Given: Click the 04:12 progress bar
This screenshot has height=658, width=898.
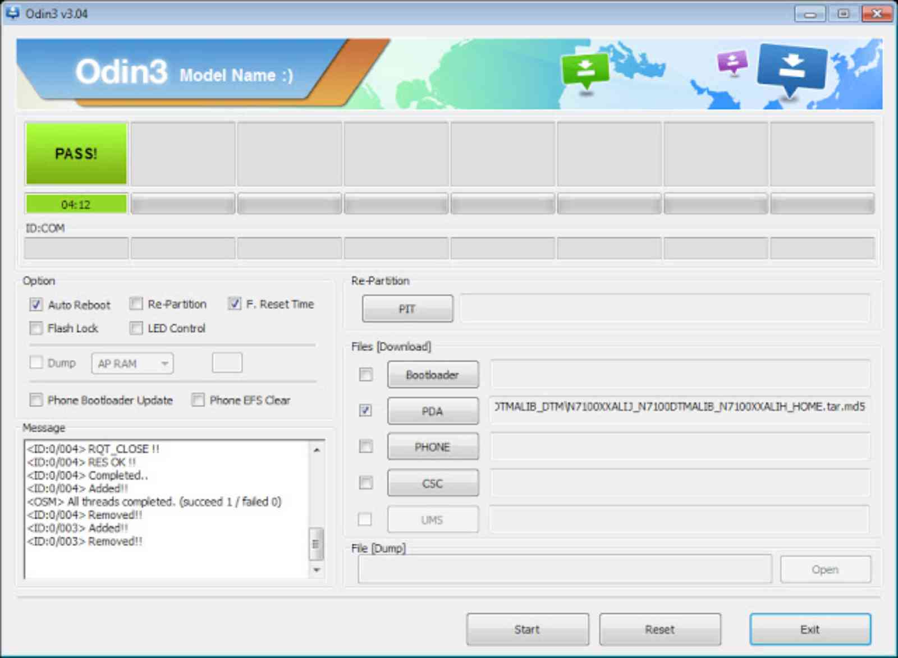Looking at the screenshot, I should [76, 204].
